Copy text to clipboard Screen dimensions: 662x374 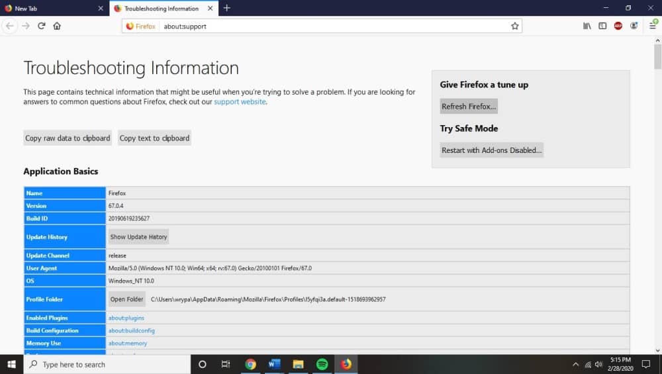(x=154, y=138)
